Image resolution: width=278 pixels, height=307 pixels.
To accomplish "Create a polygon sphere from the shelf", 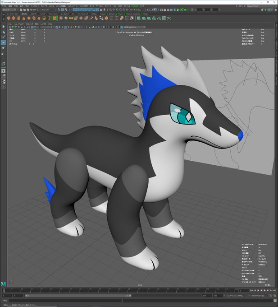I will [x=9, y=18].
